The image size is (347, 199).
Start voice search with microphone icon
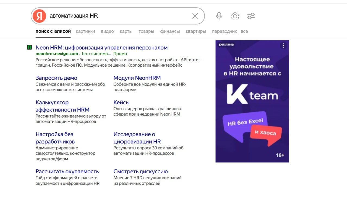point(219,16)
